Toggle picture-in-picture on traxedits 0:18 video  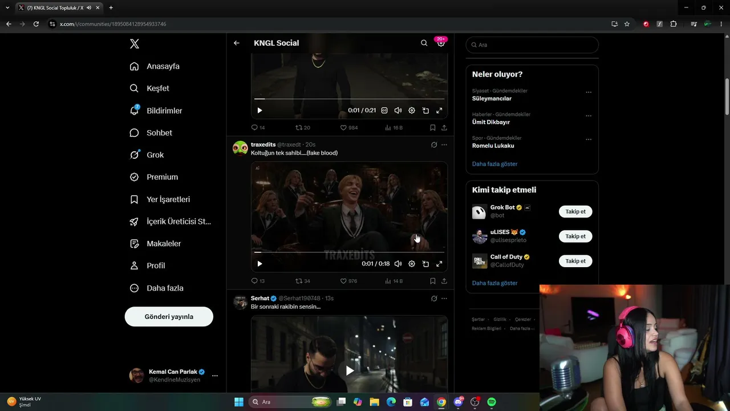click(425, 264)
